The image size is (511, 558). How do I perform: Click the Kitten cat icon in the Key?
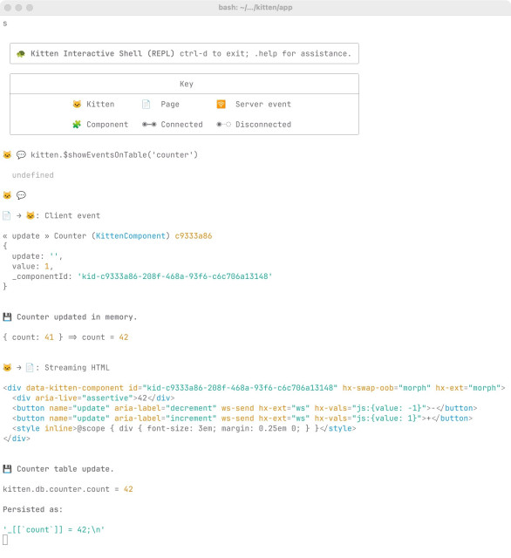point(77,105)
